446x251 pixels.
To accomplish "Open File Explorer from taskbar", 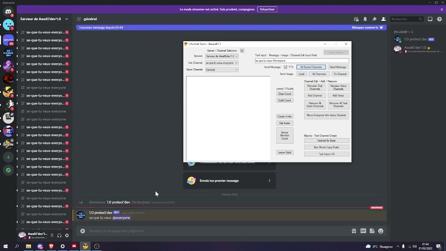I will click(29, 246).
